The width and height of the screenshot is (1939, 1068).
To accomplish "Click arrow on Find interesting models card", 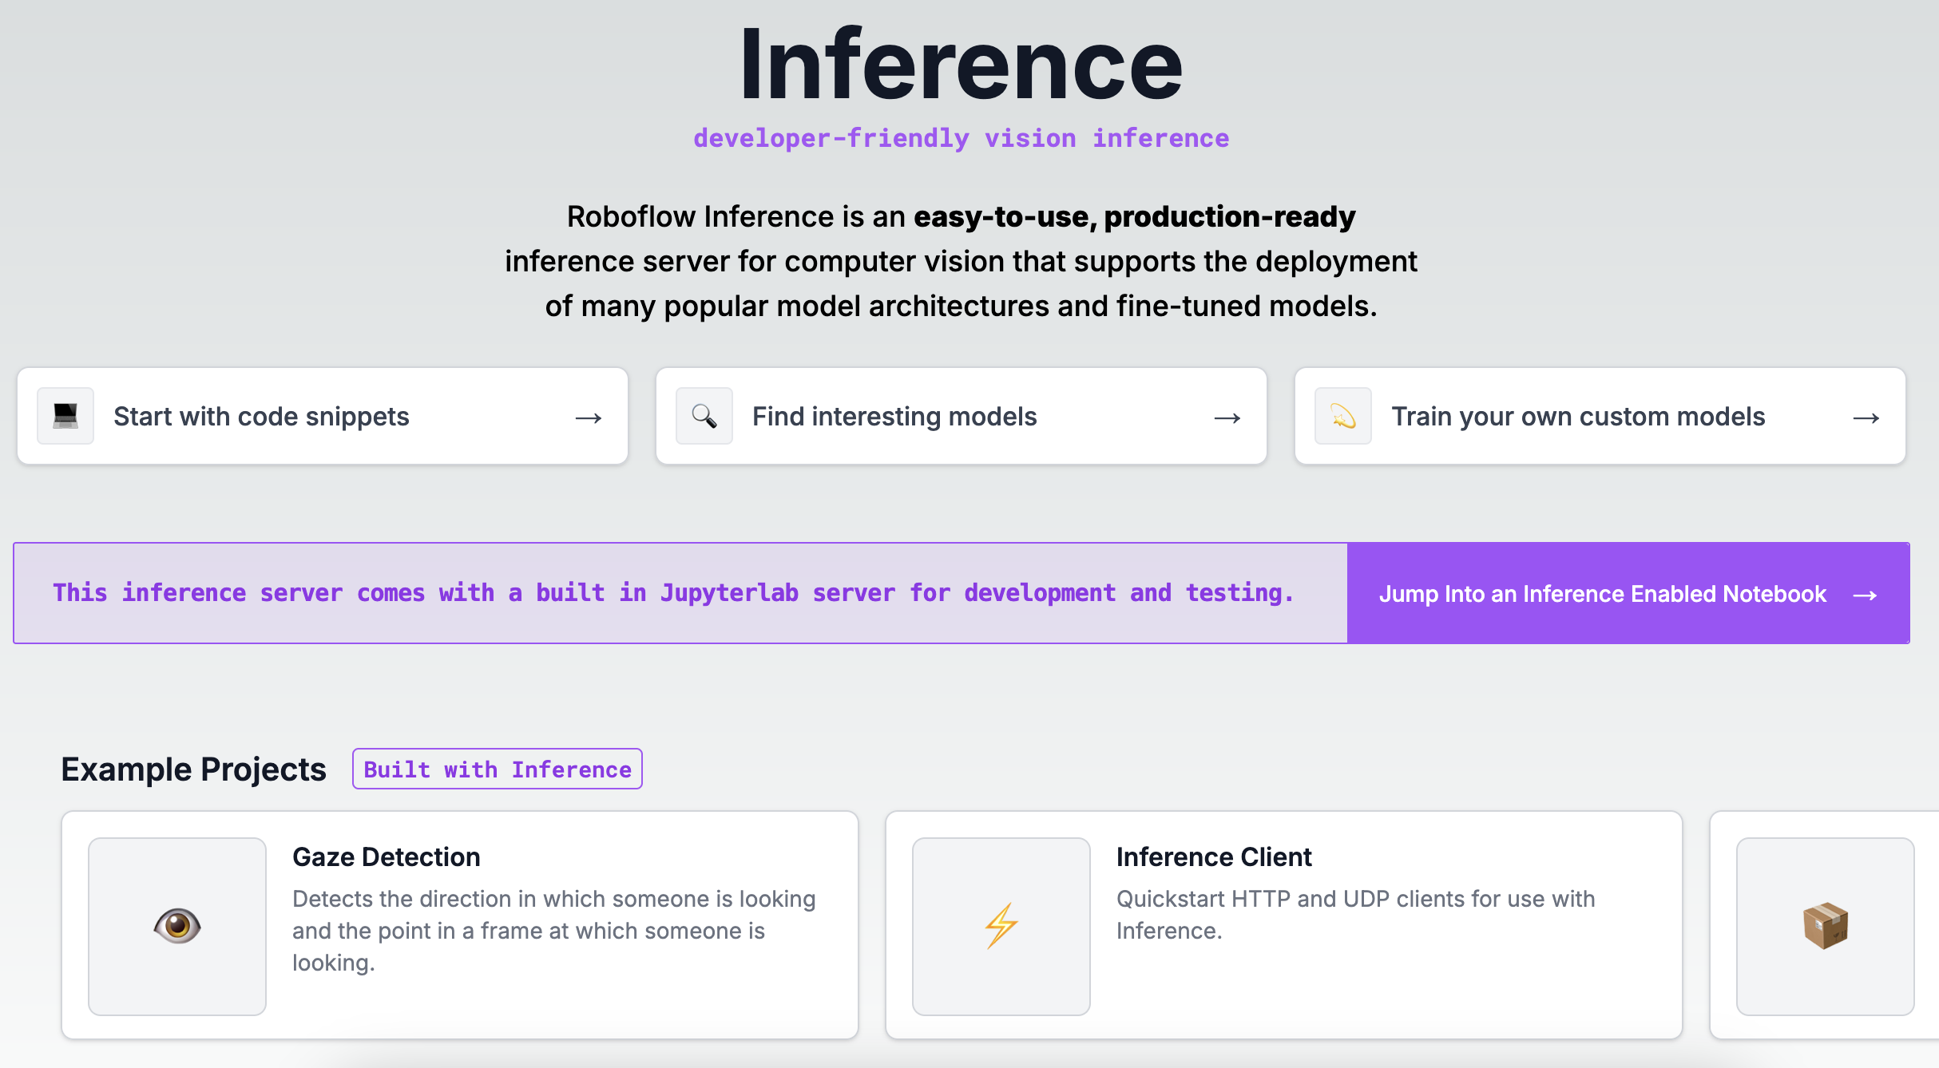I will tap(1227, 417).
